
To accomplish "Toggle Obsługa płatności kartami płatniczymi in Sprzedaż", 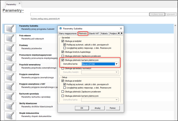I will pyautogui.click(x=63, y=60).
